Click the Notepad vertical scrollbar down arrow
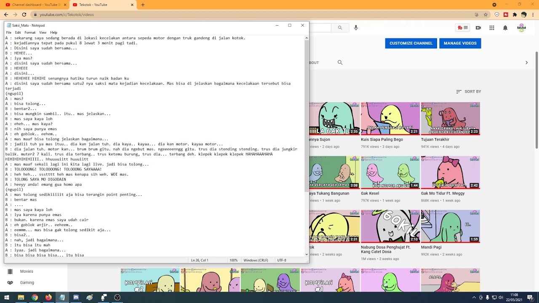539x303 pixels. 307,254
